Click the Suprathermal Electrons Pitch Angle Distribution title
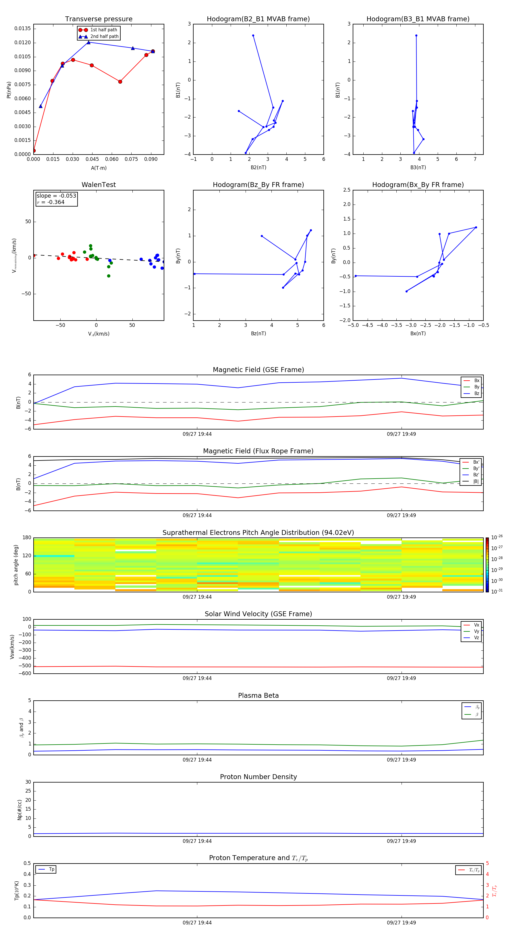517x948 pixels. click(258, 533)
